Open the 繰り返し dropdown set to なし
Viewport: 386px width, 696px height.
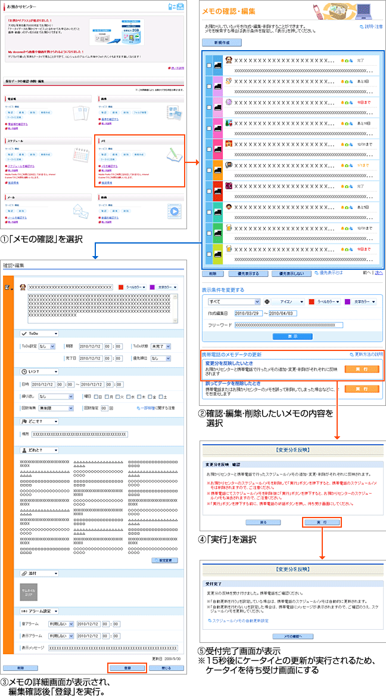55,396
